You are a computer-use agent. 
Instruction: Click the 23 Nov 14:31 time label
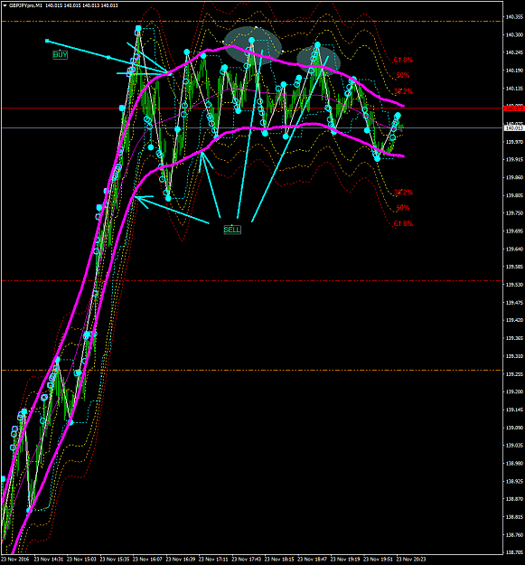click(47, 560)
